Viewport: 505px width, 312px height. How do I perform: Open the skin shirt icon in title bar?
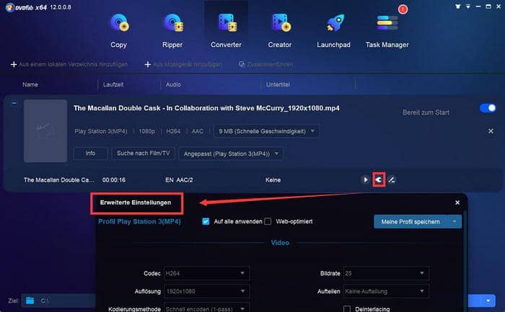pos(457,6)
